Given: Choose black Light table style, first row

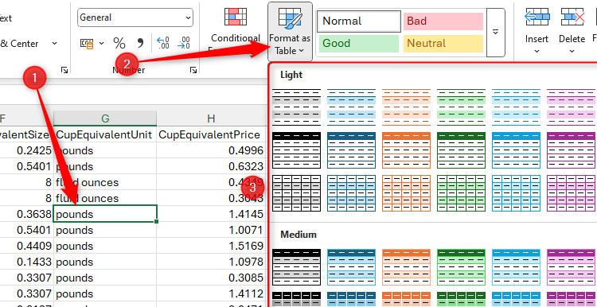Looking at the screenshot, I should tap(297, 107).
